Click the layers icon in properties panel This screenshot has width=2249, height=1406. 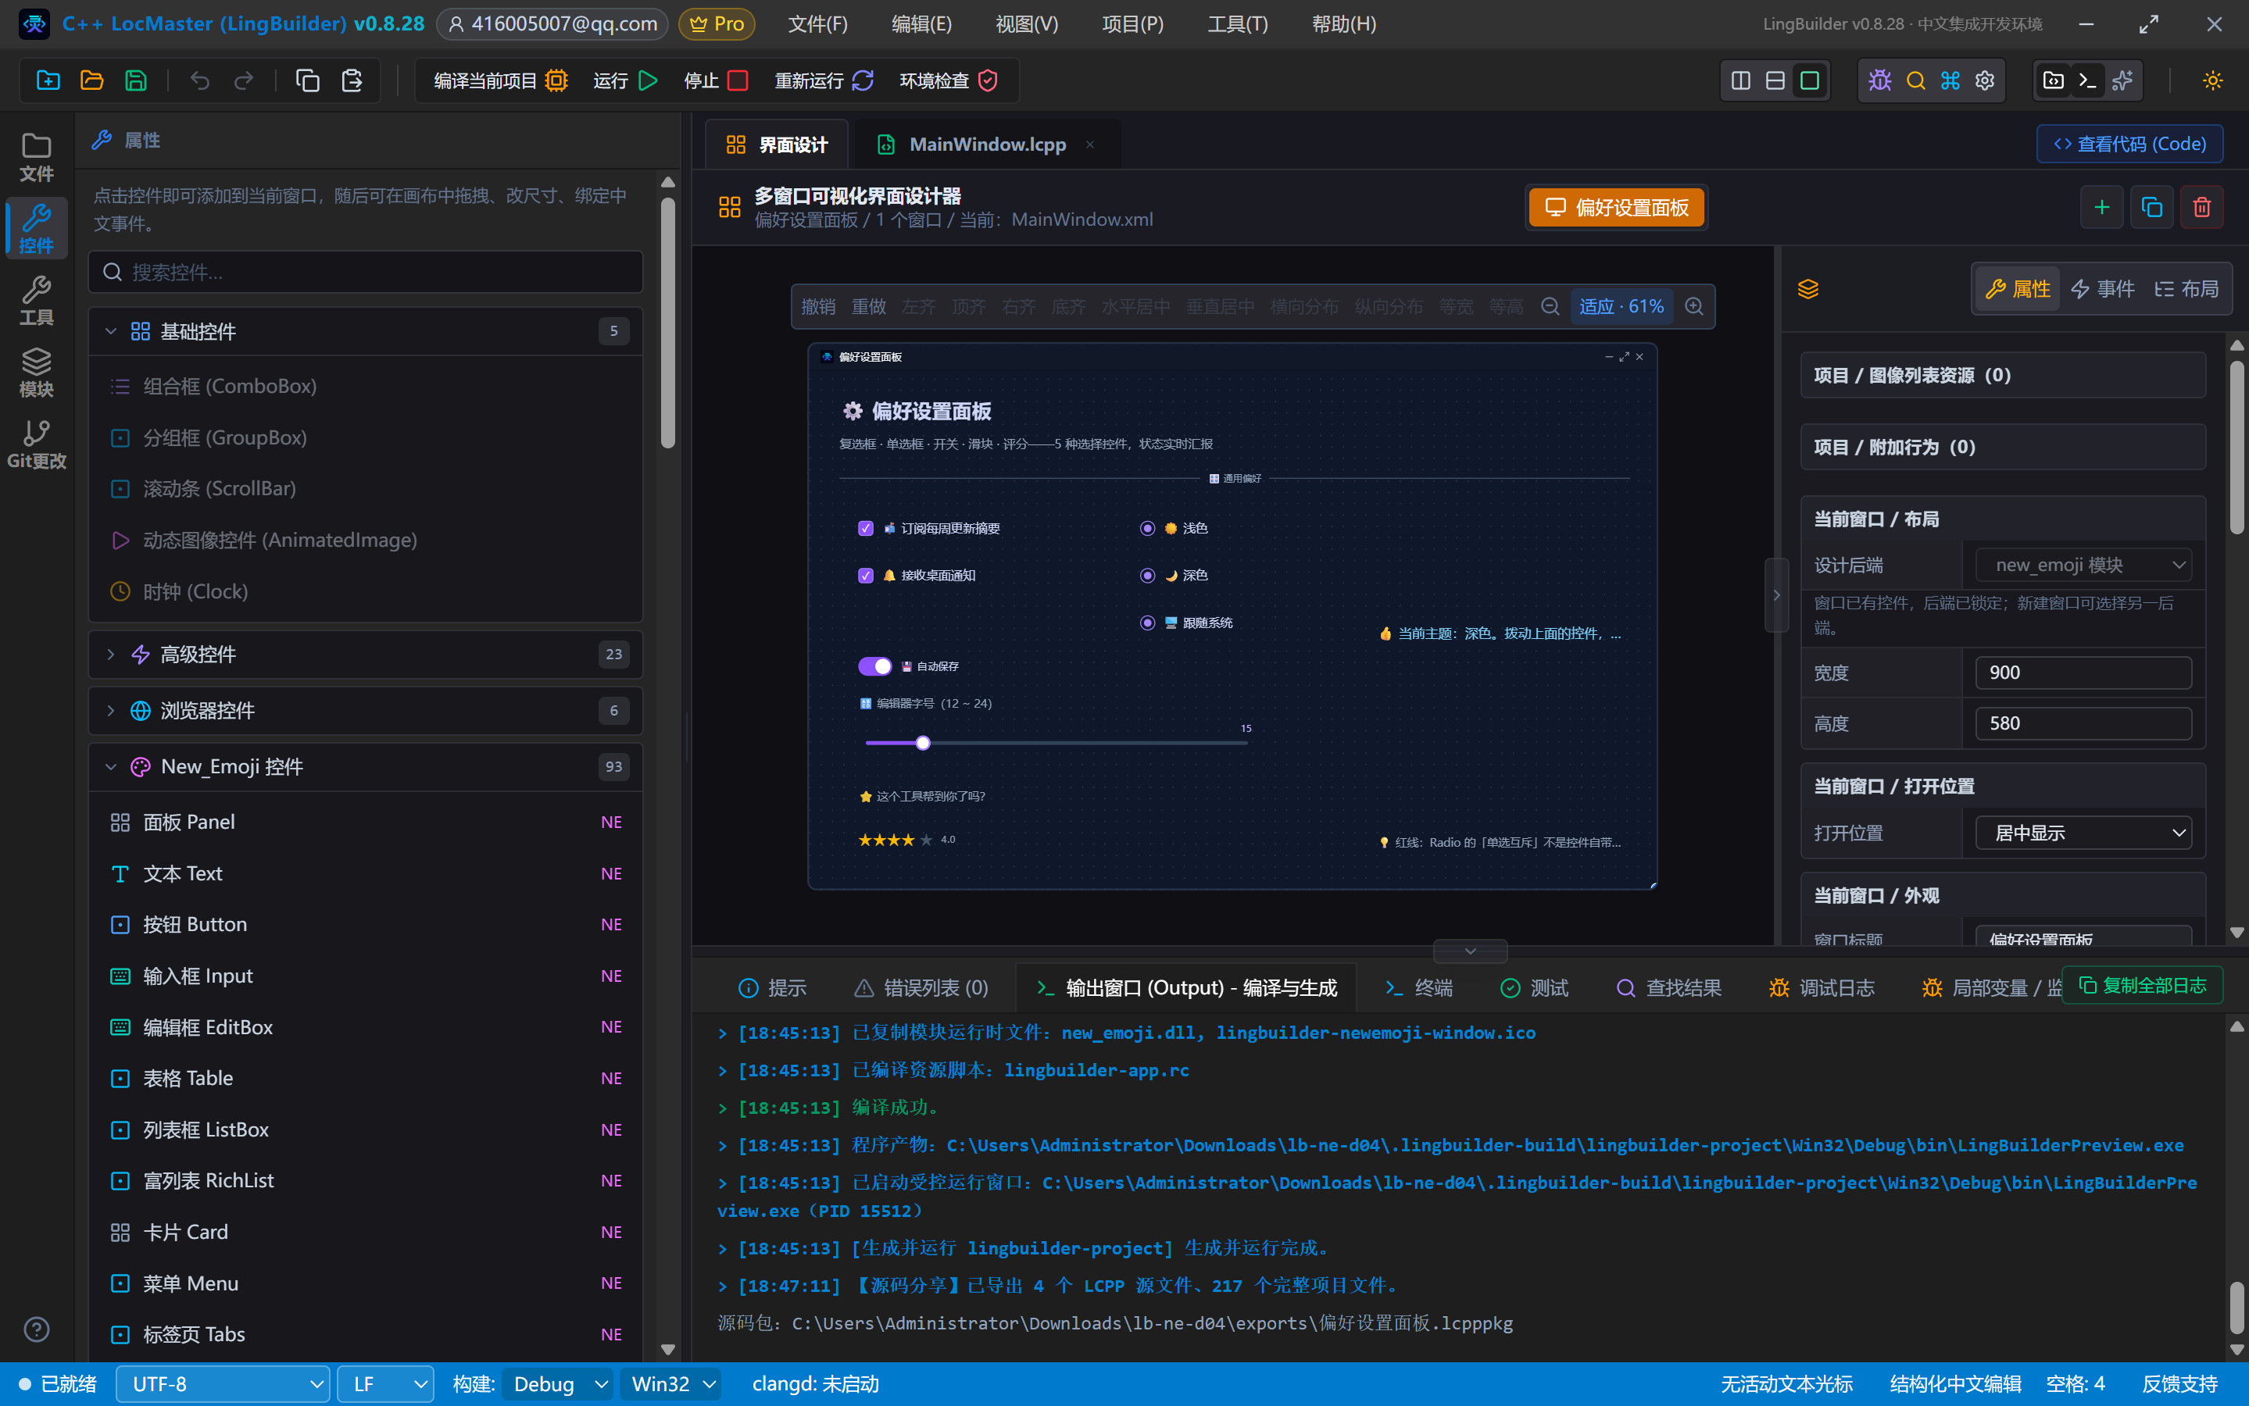(x=1808, y=289)
